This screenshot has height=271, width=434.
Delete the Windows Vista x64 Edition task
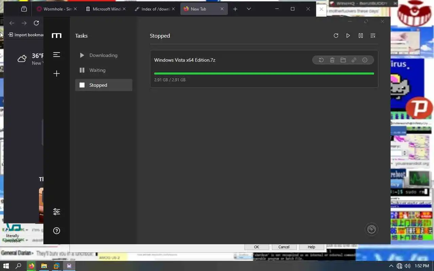(332, 60)
